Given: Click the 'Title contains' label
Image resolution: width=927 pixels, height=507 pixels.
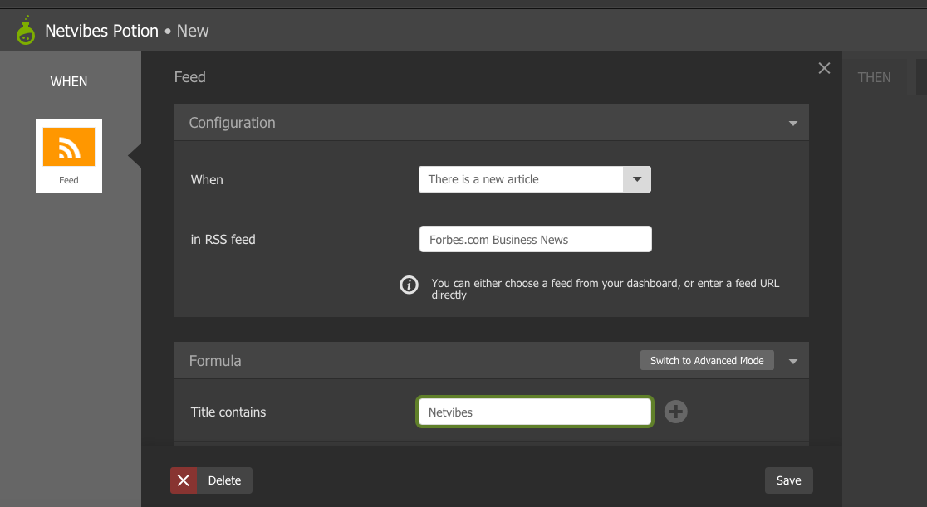Looking at the screenshot, I should click(228, 412).
